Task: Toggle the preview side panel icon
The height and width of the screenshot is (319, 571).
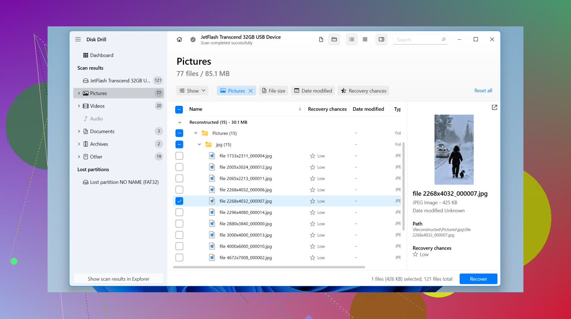Action: tap(381, 39)
